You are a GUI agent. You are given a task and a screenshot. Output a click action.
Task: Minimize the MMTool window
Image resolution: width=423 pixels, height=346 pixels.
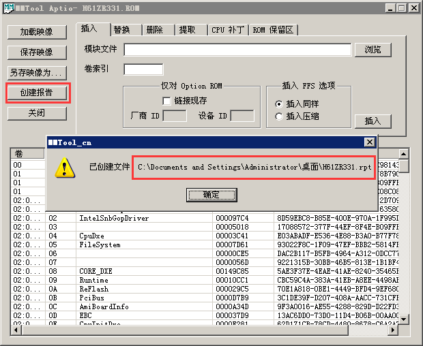[390, 8]
